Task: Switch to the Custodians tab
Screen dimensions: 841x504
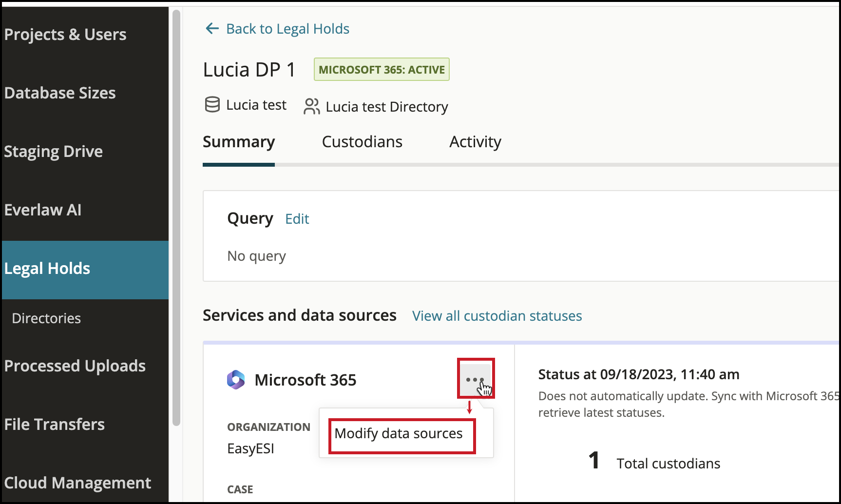Action: (x=362, y=142)
